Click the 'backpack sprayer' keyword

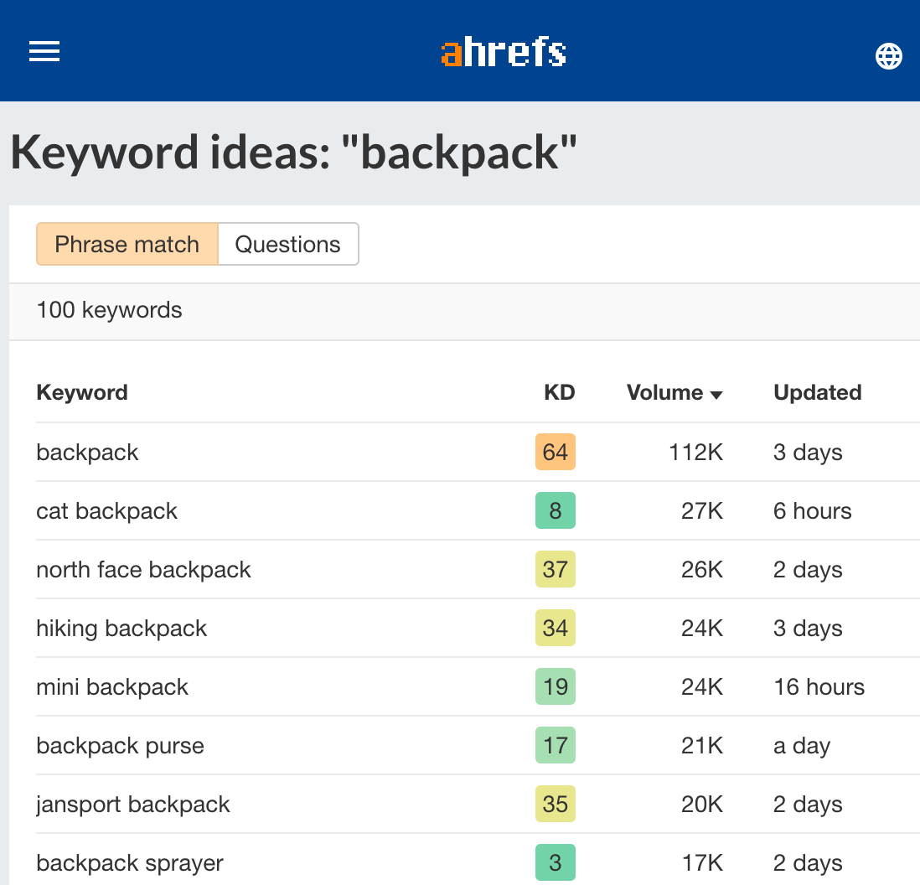pos(130,863)
